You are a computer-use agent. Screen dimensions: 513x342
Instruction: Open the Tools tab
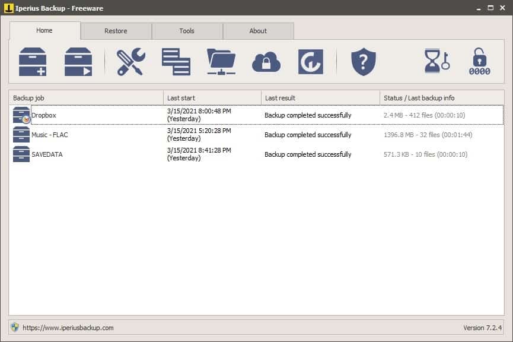click(x=187, y=30)
